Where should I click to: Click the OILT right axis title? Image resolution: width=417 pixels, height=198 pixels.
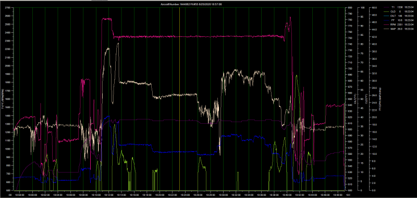[x=355, y=99]
